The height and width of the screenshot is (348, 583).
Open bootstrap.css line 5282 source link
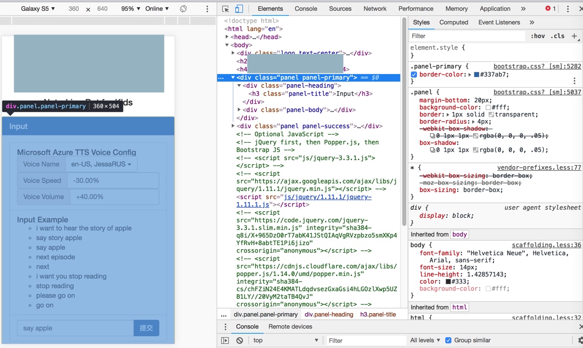537,66
